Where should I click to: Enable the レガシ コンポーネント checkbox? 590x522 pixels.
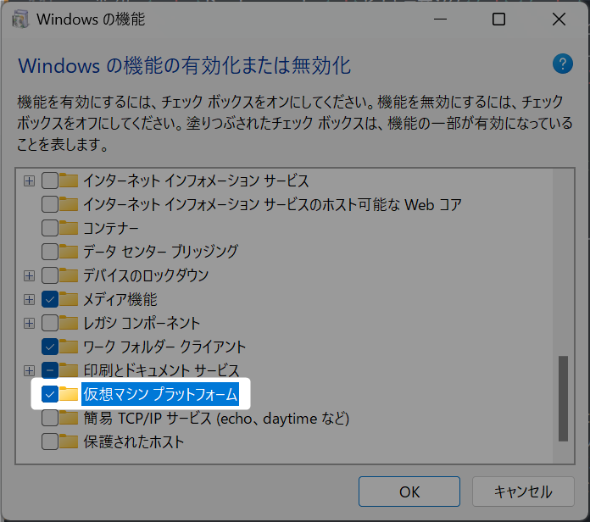click(x=50, y=323)
